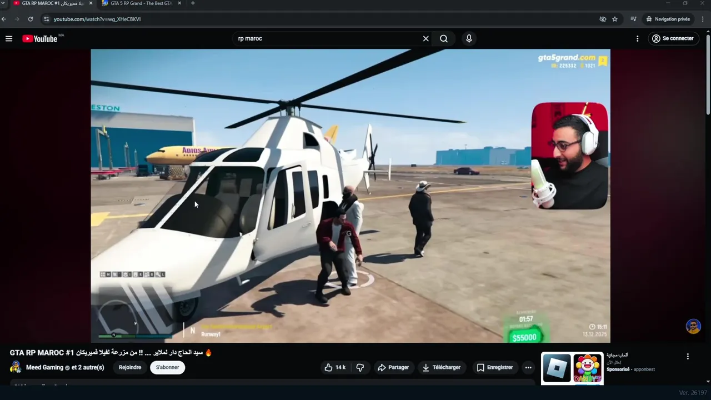Switch to GTA 5 RP Grand tab
This screenshot has width=711, height=400.
click(141, 3)
